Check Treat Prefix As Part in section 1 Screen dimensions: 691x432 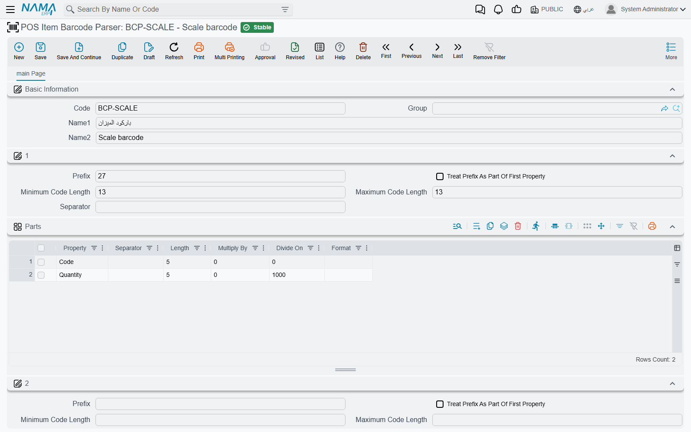[x=440, y=176]
